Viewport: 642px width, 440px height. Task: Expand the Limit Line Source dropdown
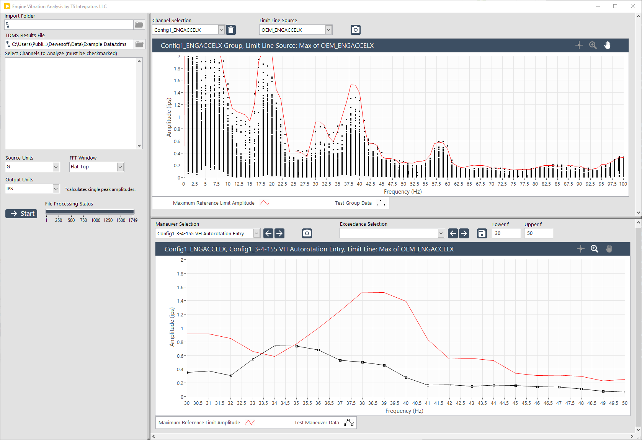point(328,30)
